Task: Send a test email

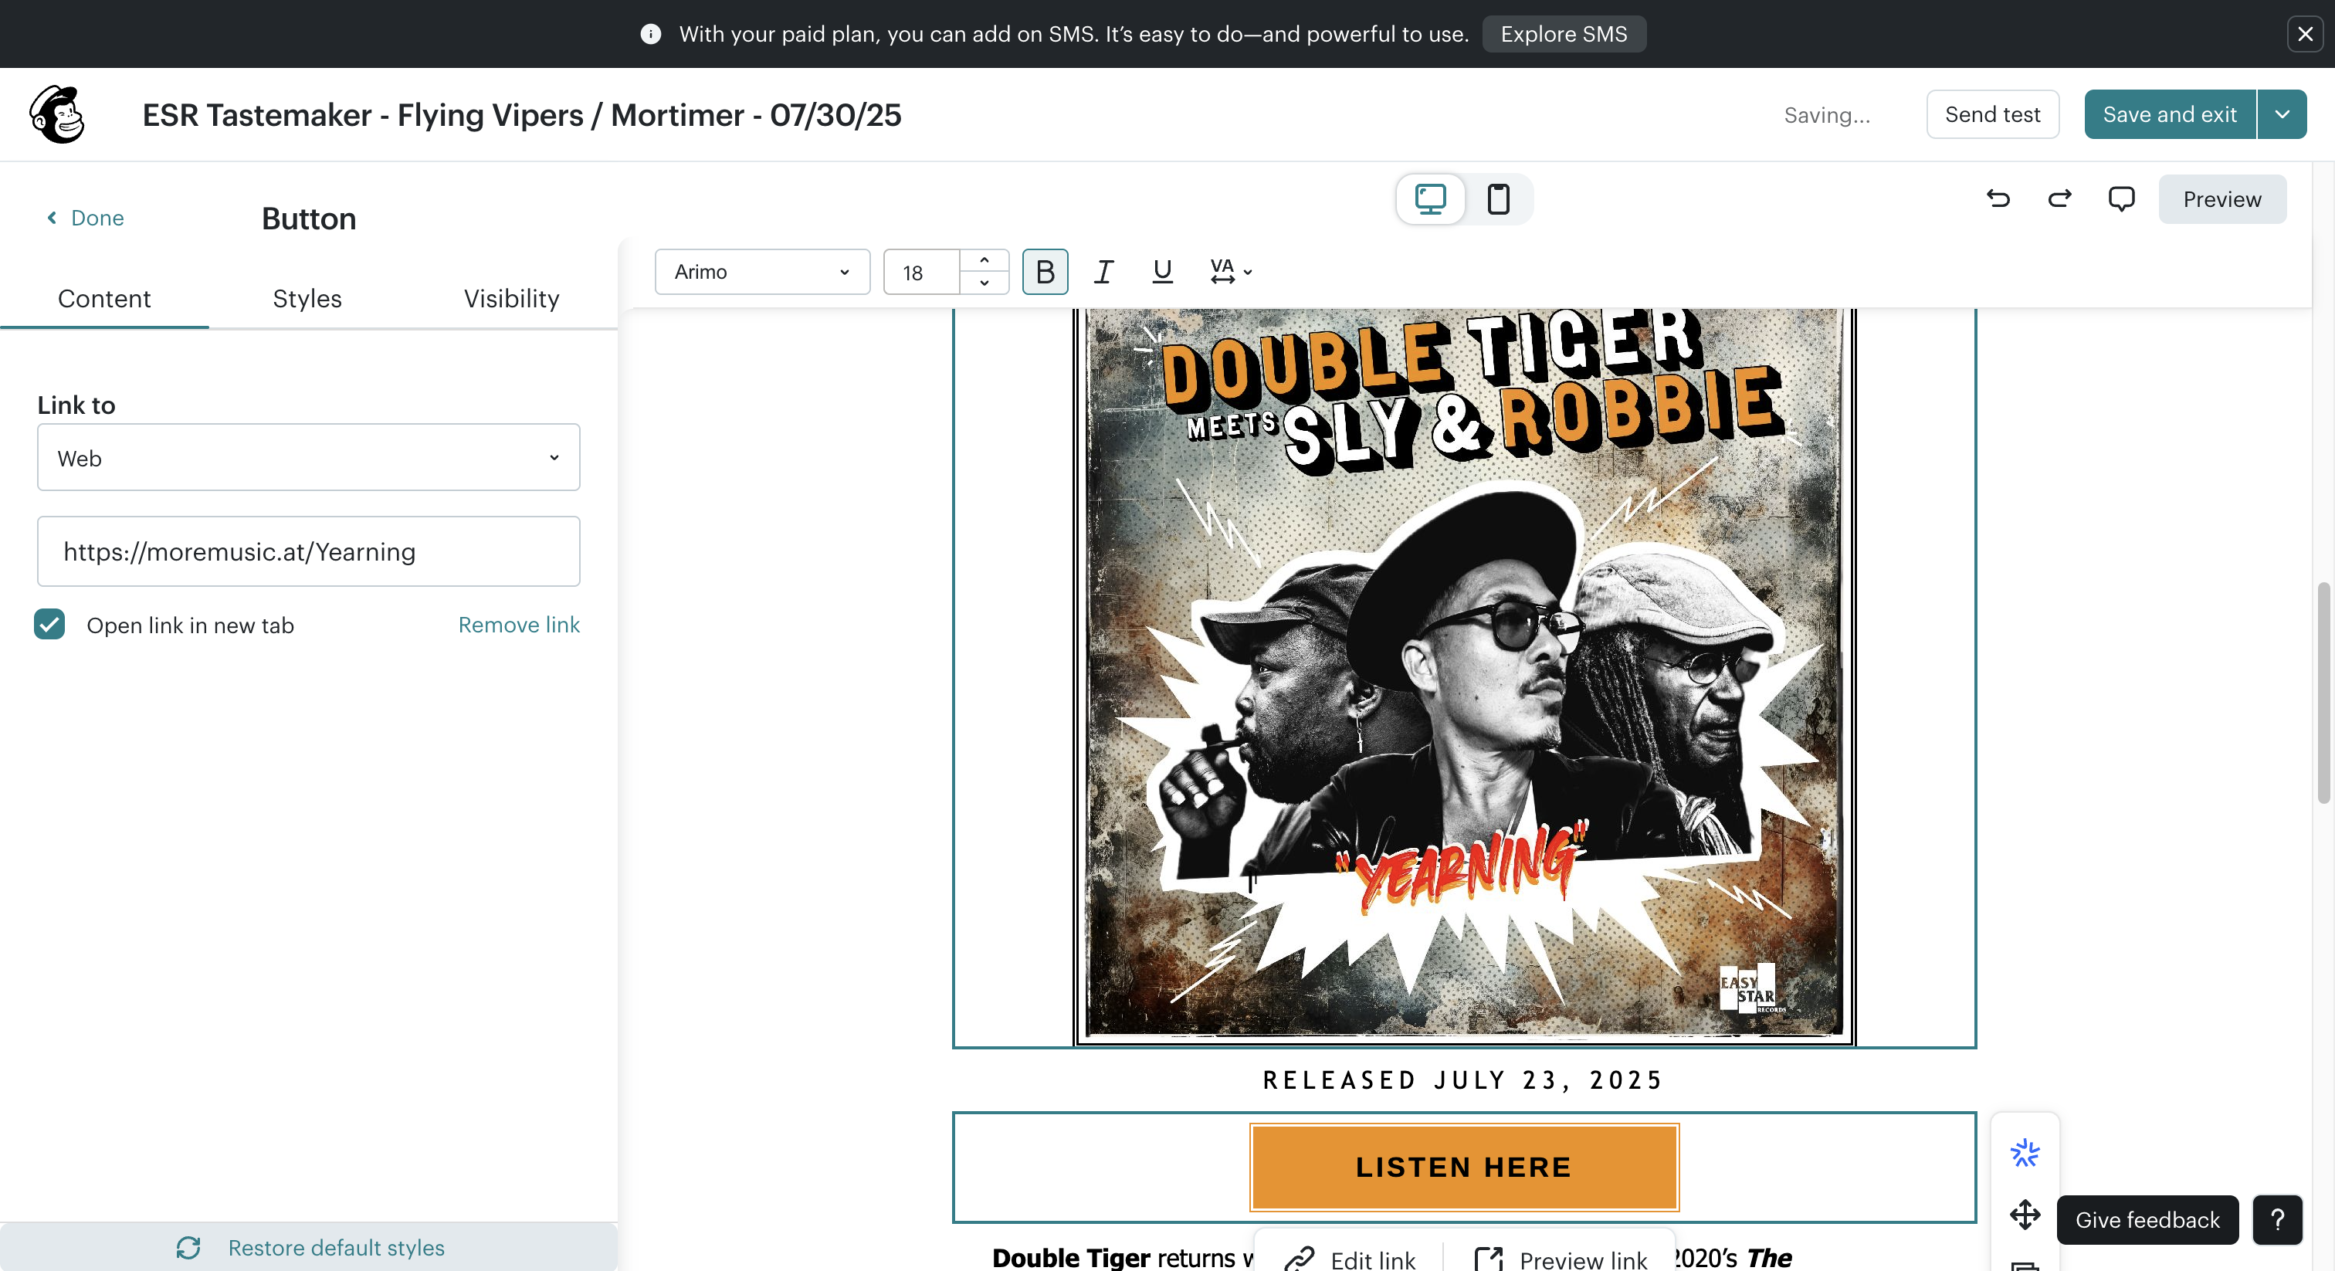Action: point(1992,114)
